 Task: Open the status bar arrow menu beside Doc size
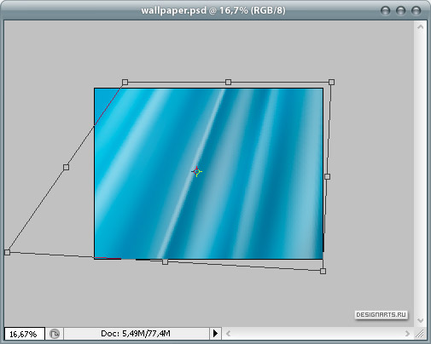215,334
